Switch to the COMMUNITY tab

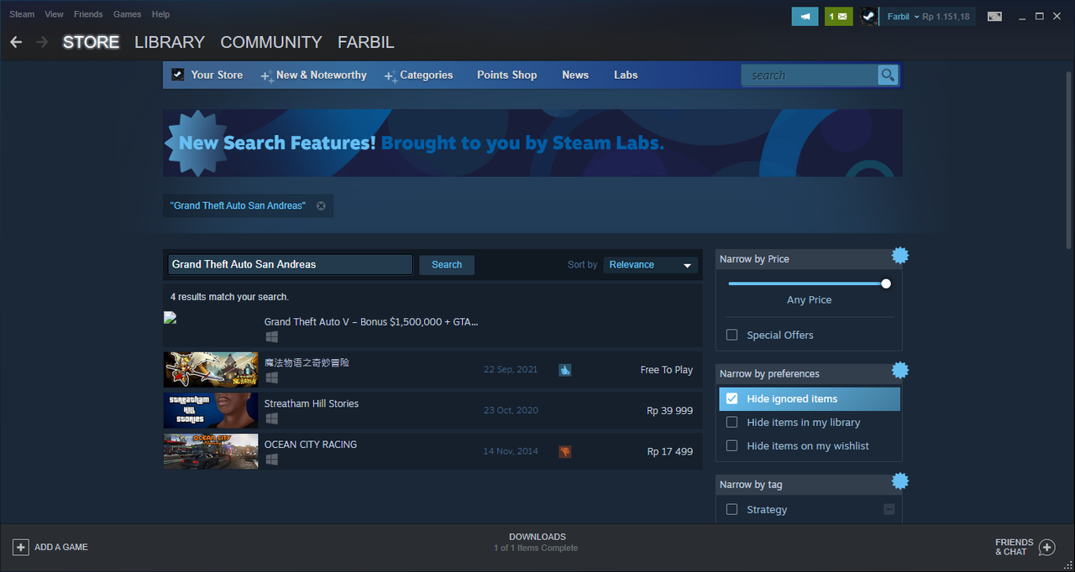click(271, 42)
